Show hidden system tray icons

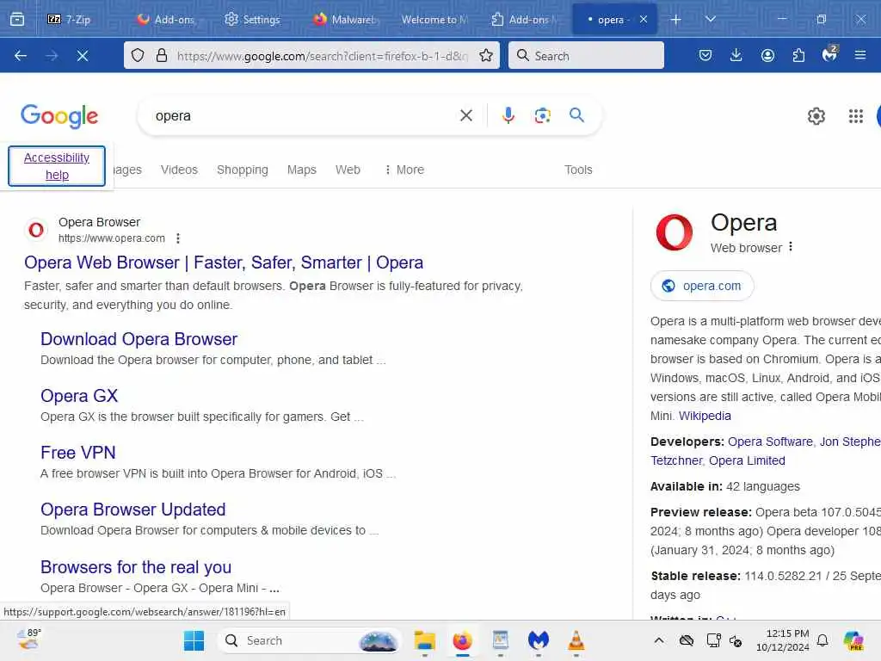[x=659, y=640]
